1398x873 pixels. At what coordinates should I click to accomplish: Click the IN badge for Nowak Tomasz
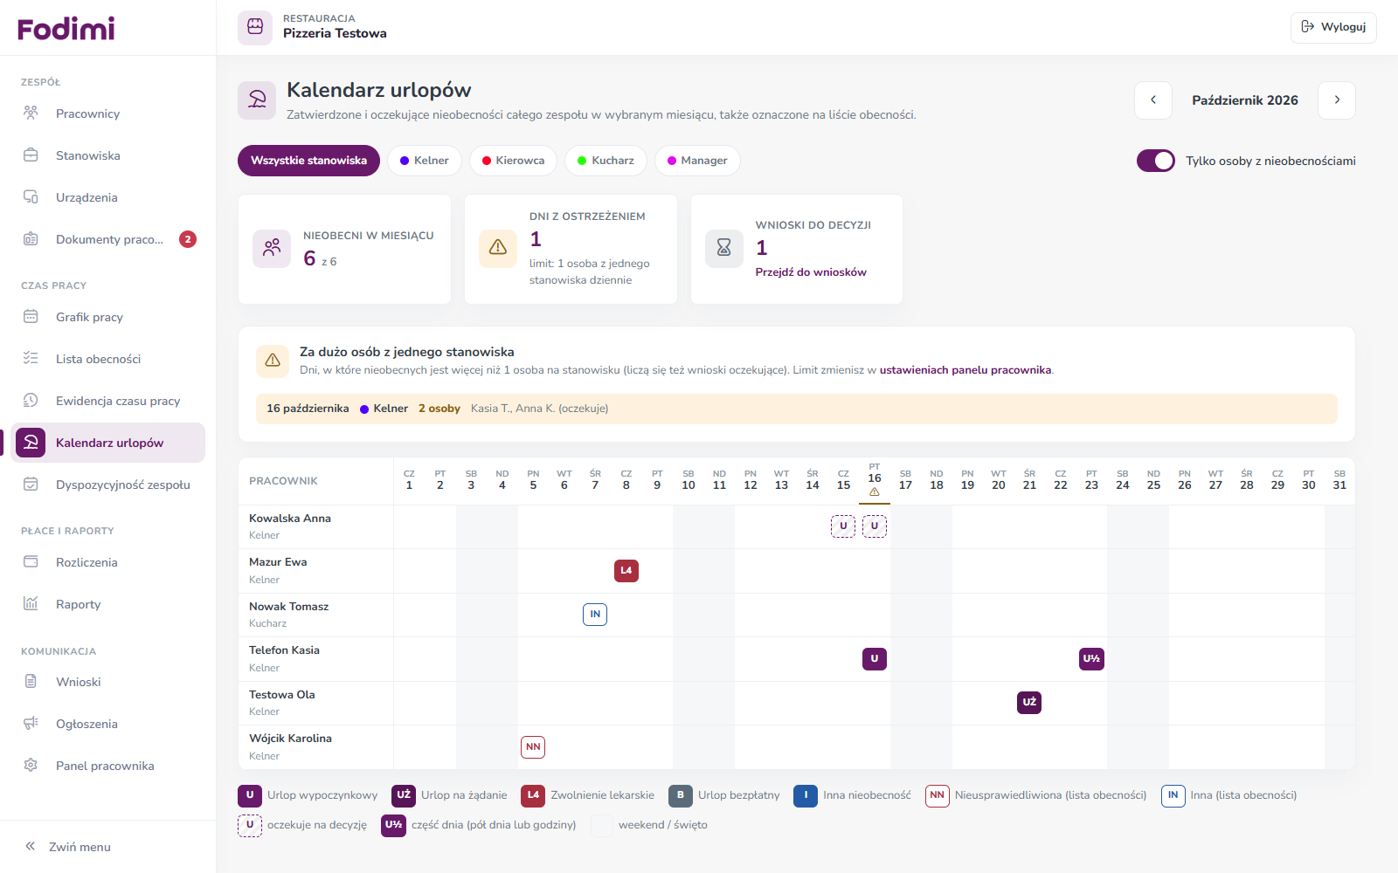pyautogui.click(x=595, y=615)
